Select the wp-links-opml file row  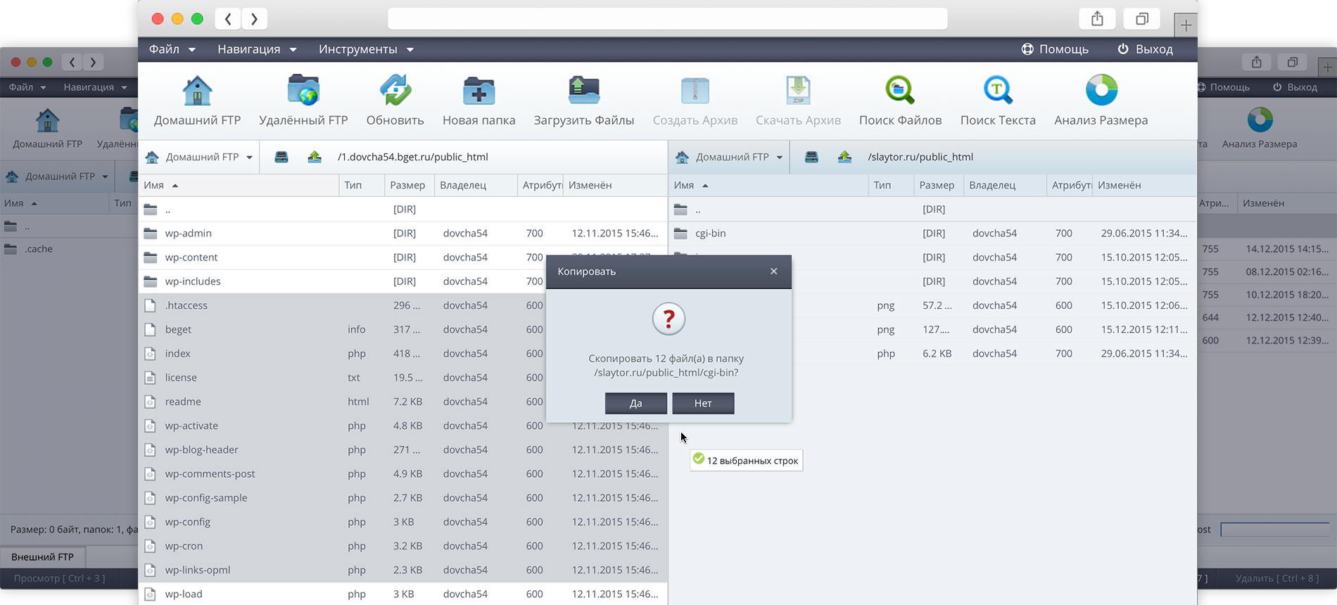(403, 570)
